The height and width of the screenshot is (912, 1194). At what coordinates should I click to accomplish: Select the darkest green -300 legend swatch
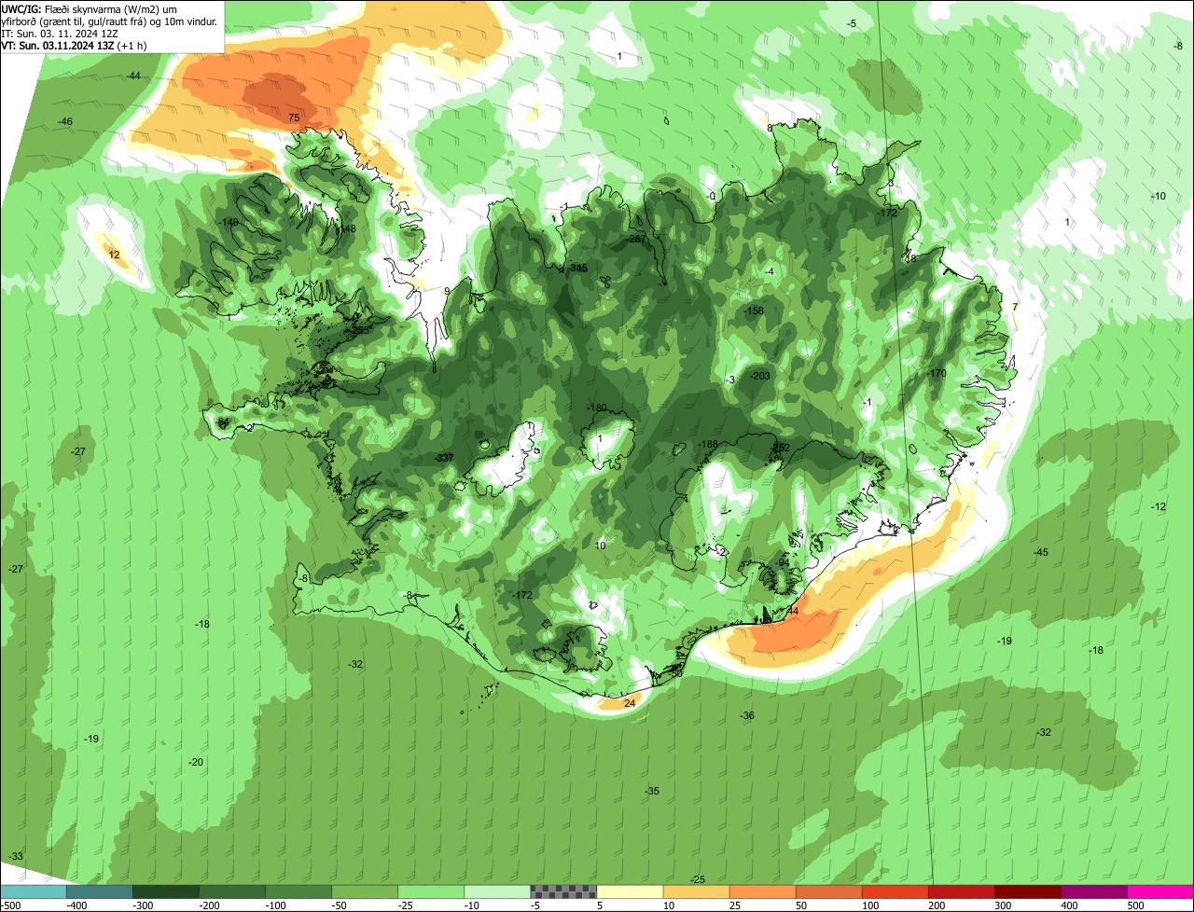coord(165,891)
